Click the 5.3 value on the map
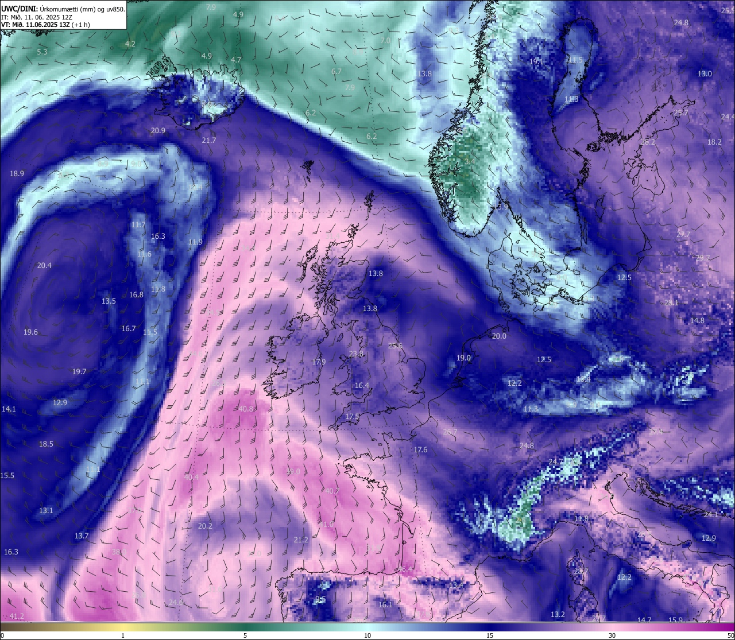The image size is (735, 640). click(x=42, y=52)
